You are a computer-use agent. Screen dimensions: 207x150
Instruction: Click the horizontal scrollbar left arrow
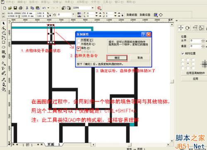pyautogui.click(x=94, y=145)
